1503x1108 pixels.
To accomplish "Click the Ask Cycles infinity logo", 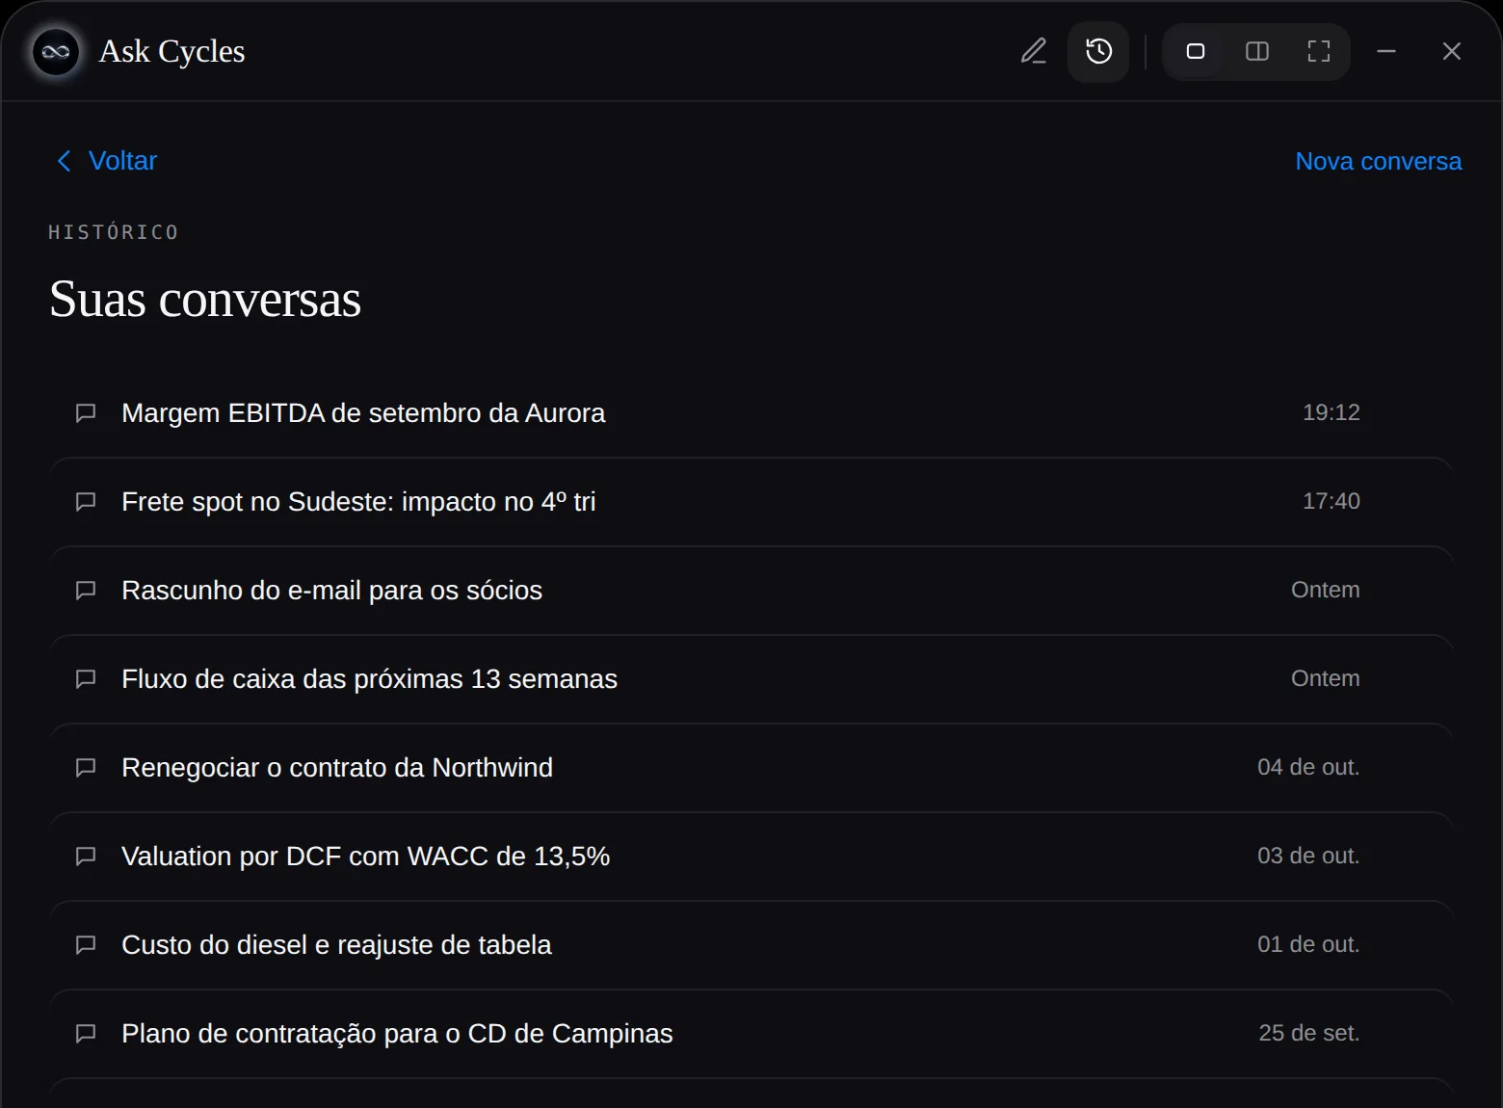I will (x=56, y=51).
